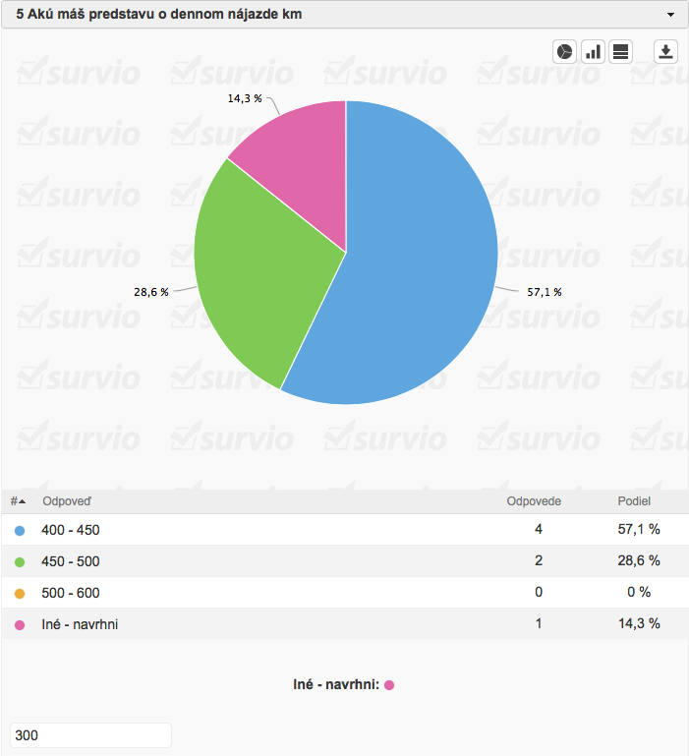The width and height of the screenshot is (689, 756).
Task: Select the green swatch for 450 - 500
Action: (x=20, y=562)
